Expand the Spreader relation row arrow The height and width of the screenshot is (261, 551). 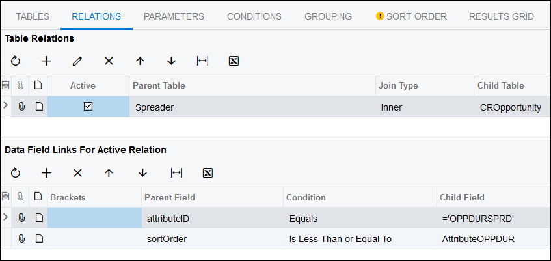pyautogui.click(x=5, y=105)
